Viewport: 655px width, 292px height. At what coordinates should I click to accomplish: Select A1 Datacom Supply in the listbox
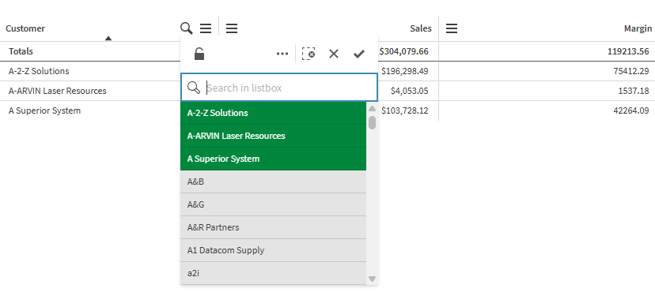(273, 250)
